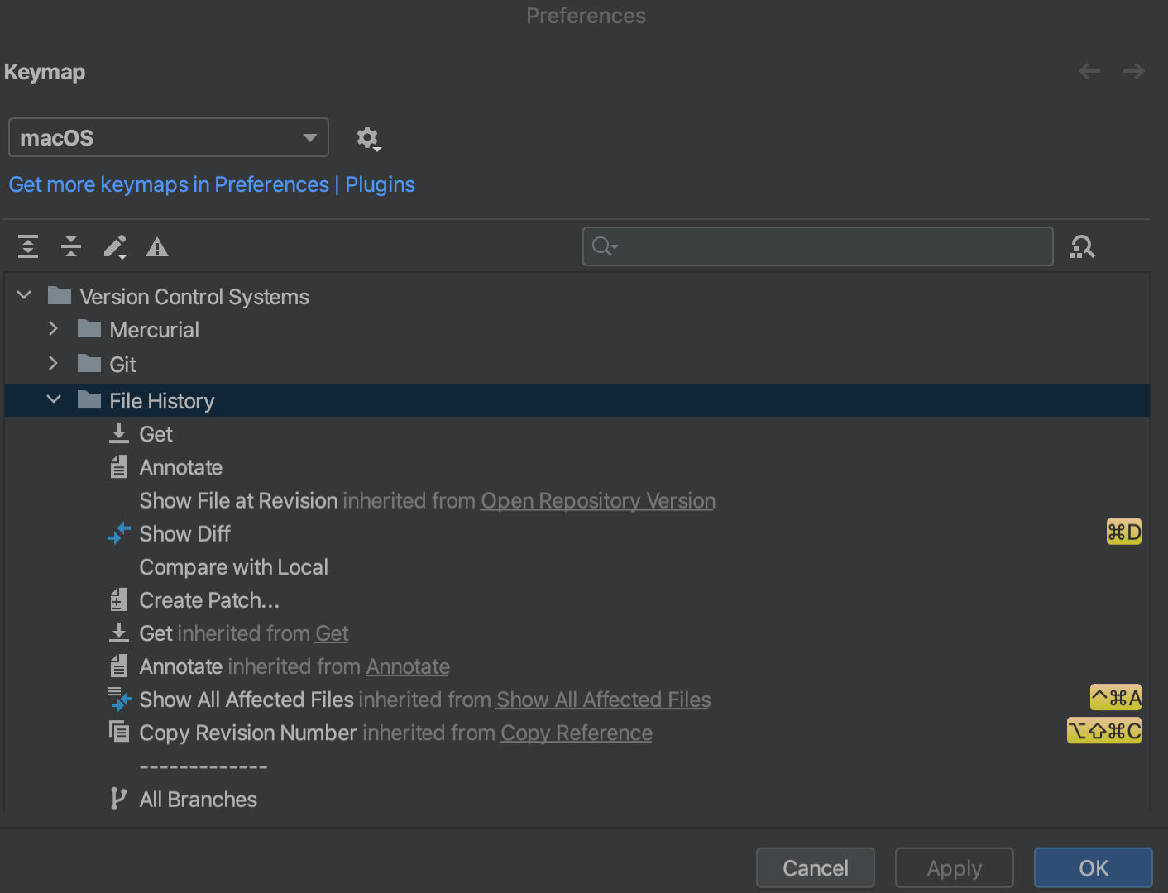Click the edit shortcut pencil icon
The height and width of the screenshot is (893, 1168).
(115, 246)
